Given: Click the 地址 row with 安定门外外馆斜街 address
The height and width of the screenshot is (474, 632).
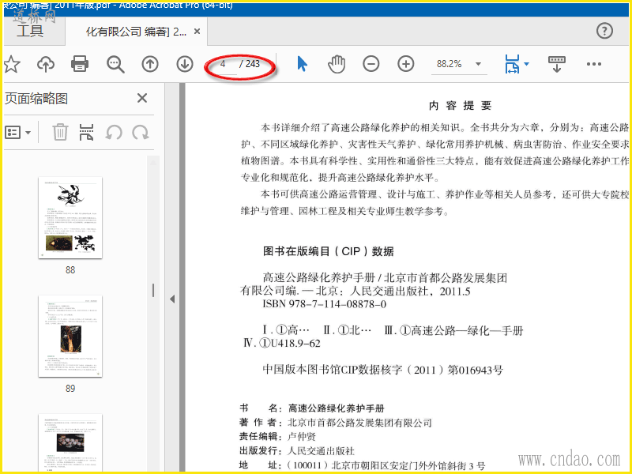Looking at the screenshot, I should tap(362, 465).
